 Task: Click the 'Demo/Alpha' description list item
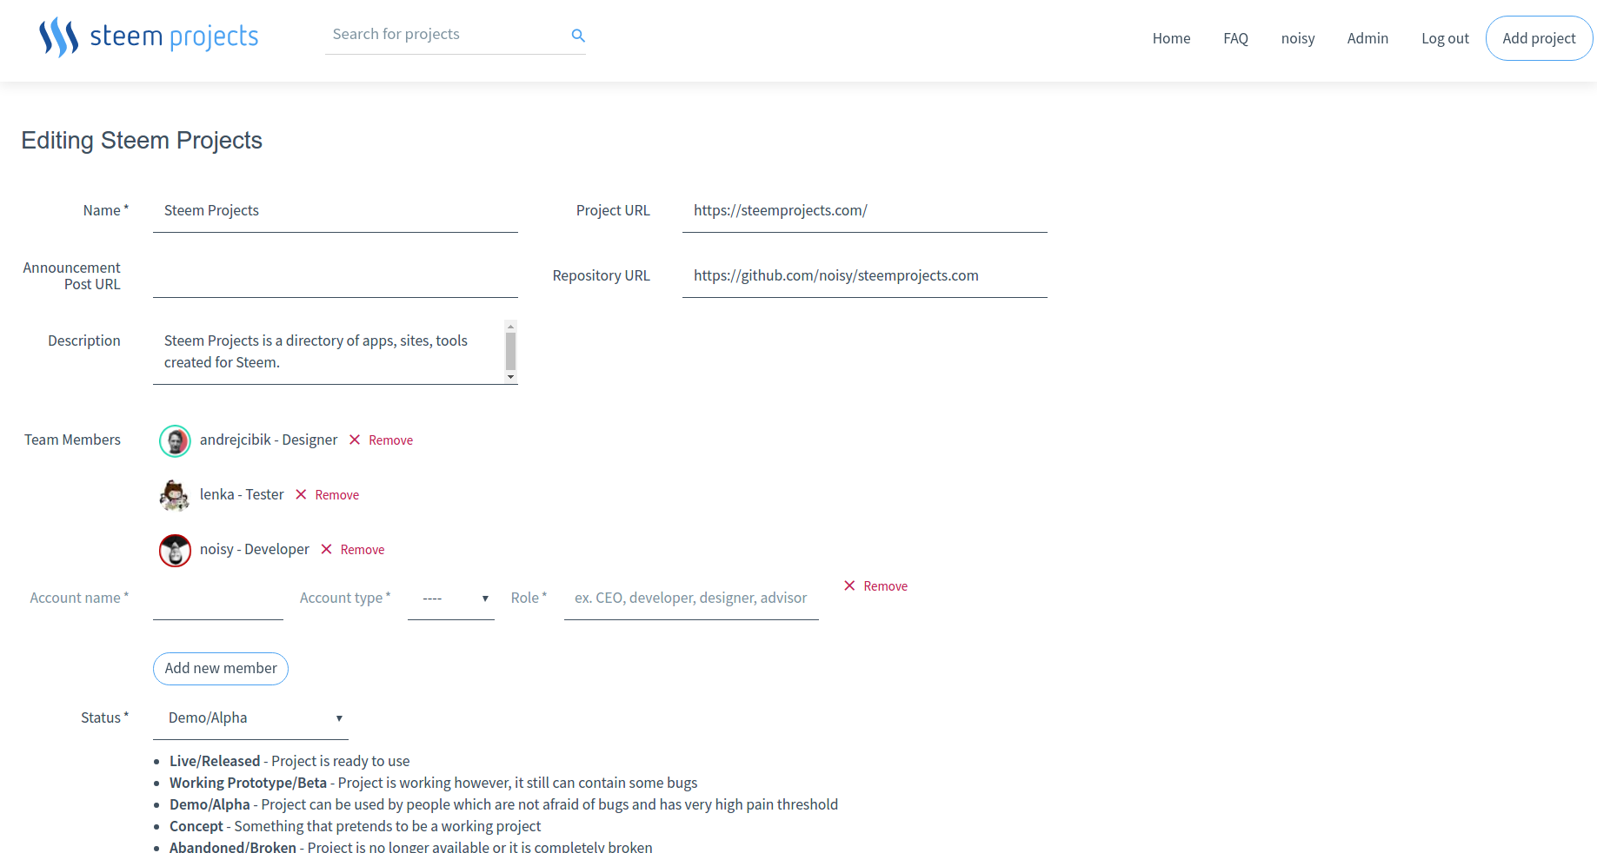(503, 805)
